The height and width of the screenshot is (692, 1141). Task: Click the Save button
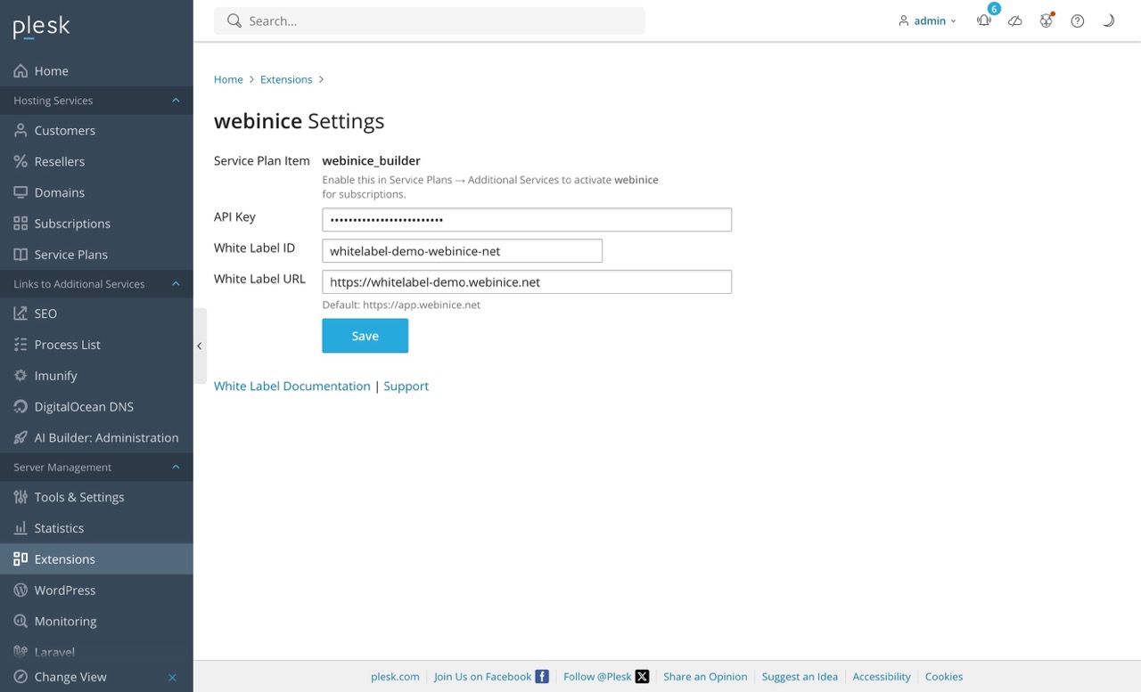[365, 336]
